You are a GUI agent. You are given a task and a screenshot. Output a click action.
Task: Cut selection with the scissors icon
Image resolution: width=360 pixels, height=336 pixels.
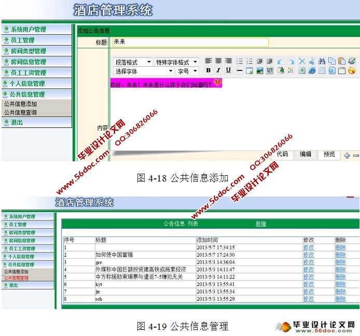click(x=312, y=61)
